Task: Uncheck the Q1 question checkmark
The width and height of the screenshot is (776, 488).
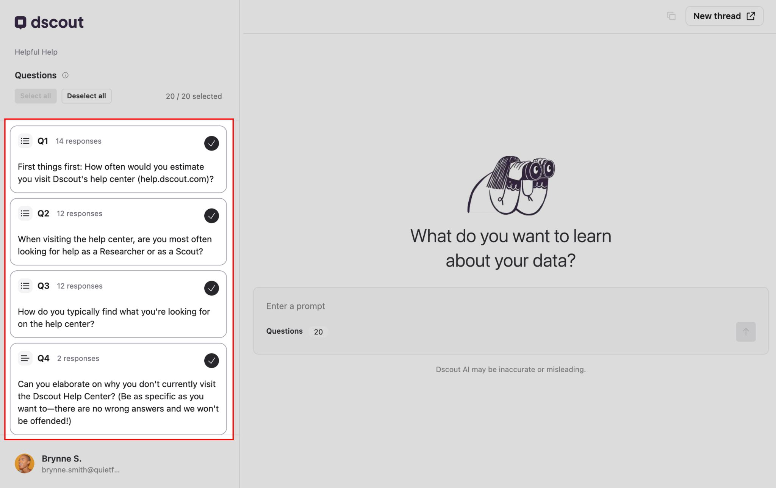Action: pyautogui.click(x=211, y=143)
